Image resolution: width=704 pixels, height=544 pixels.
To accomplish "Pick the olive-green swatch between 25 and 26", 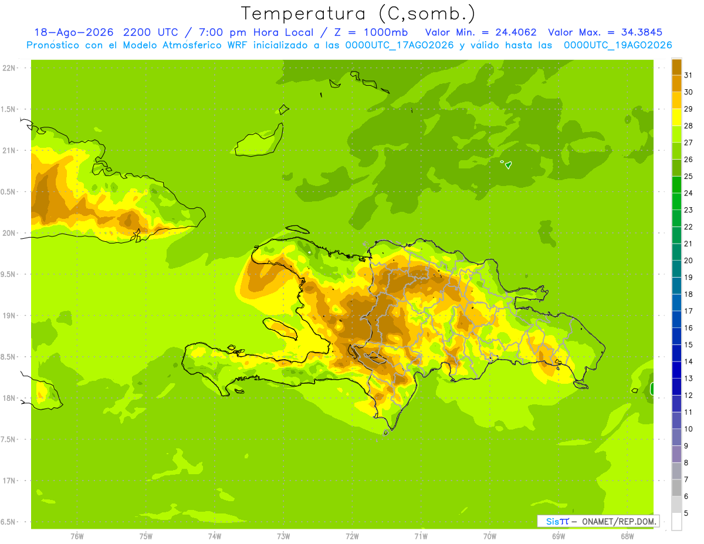I will click(676, 168).
